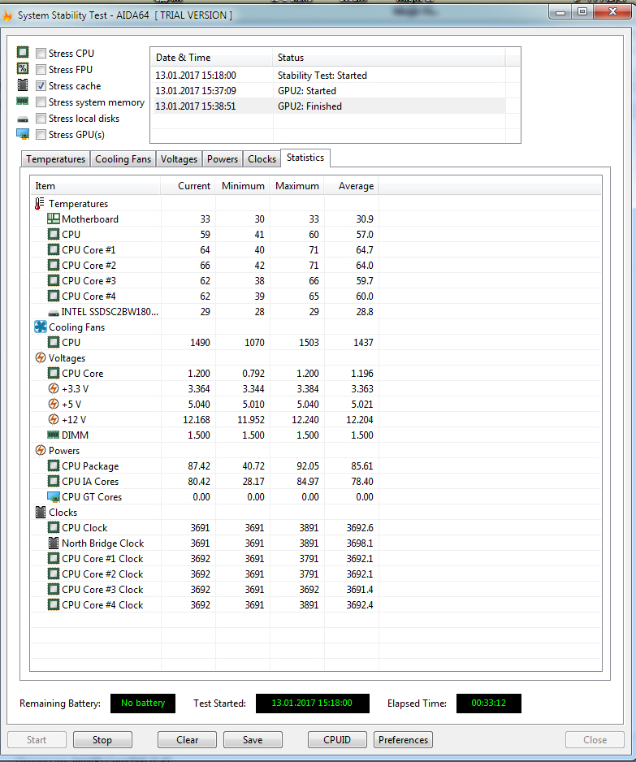Click the local disks drive icon
Screen dimensions: 636x762
pos(23,119)
